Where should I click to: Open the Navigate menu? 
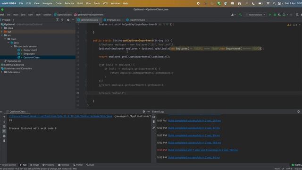[x=47, y=3]
